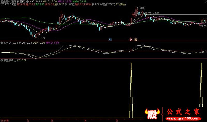
Task: Select the 三超新材(日线 前复权) title
Action: (x=13, y=2)
